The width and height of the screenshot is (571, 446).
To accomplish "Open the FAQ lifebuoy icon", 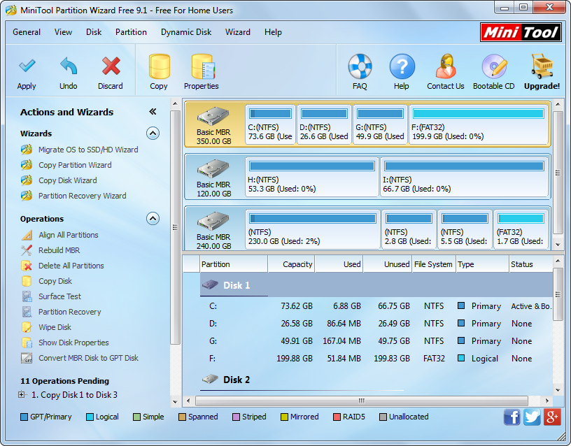I will tap(360, 66).
